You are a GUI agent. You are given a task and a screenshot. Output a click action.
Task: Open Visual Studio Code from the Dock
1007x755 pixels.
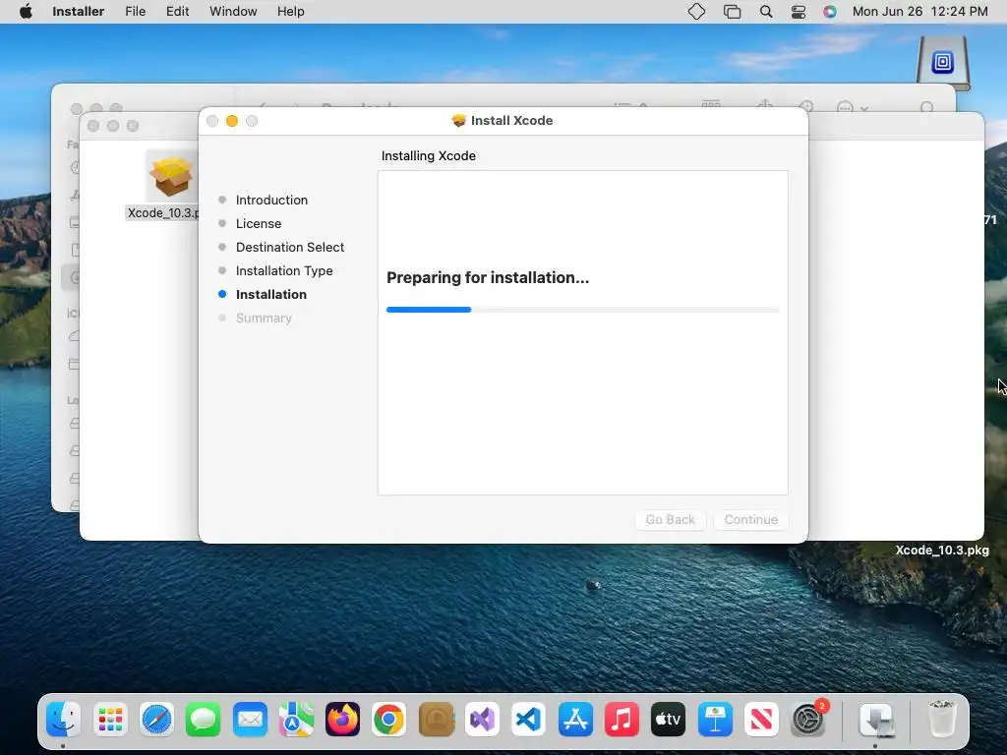528,719
